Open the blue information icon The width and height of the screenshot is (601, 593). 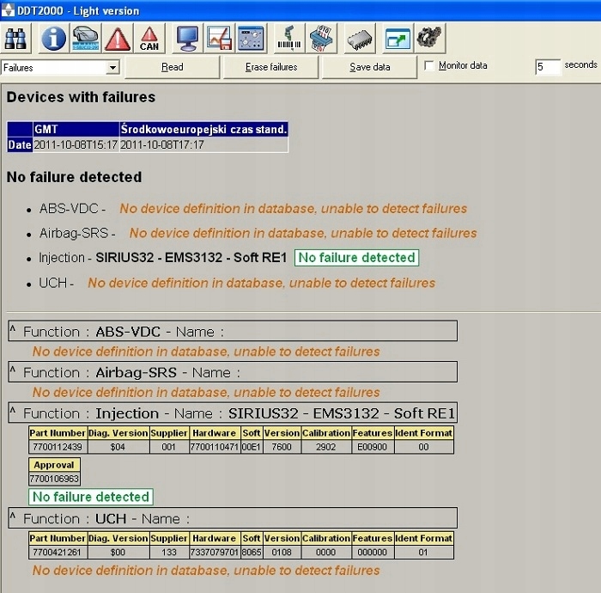[x=53, y=38]
